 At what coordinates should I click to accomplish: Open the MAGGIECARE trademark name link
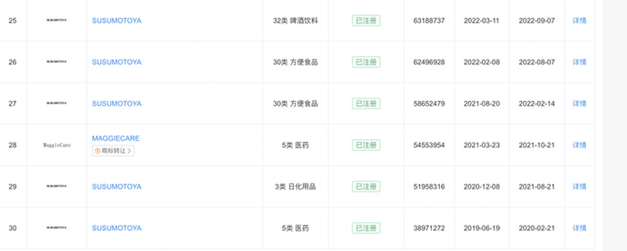click(115, 138)
